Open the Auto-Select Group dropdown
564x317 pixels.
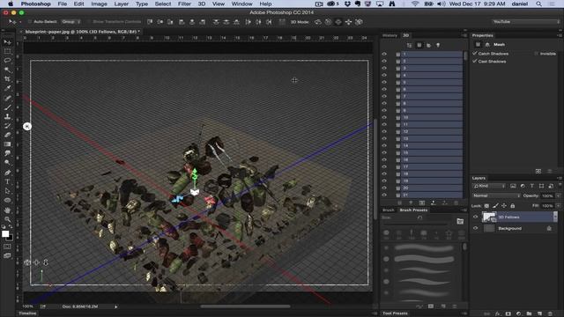[x=70, y=22]
